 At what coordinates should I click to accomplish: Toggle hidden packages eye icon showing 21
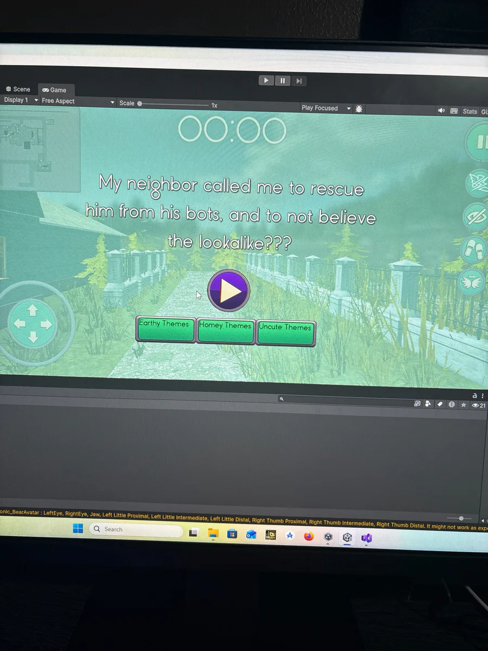(x=479, y=405)
